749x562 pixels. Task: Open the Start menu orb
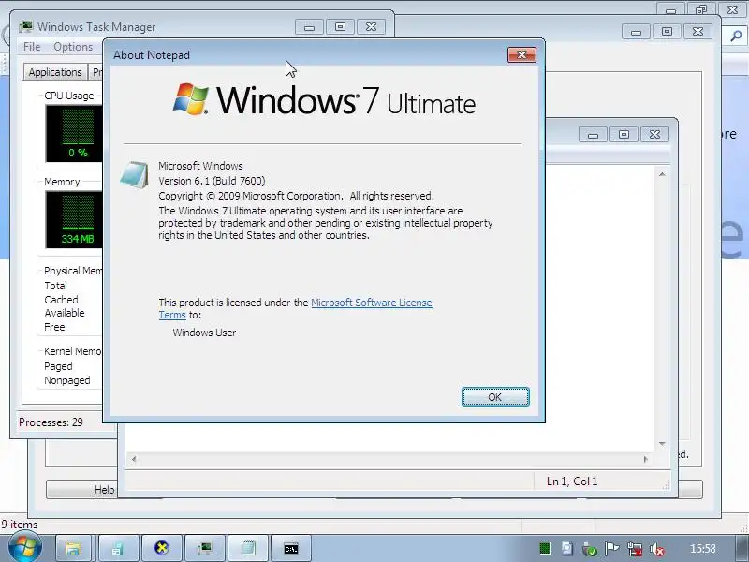25,548
